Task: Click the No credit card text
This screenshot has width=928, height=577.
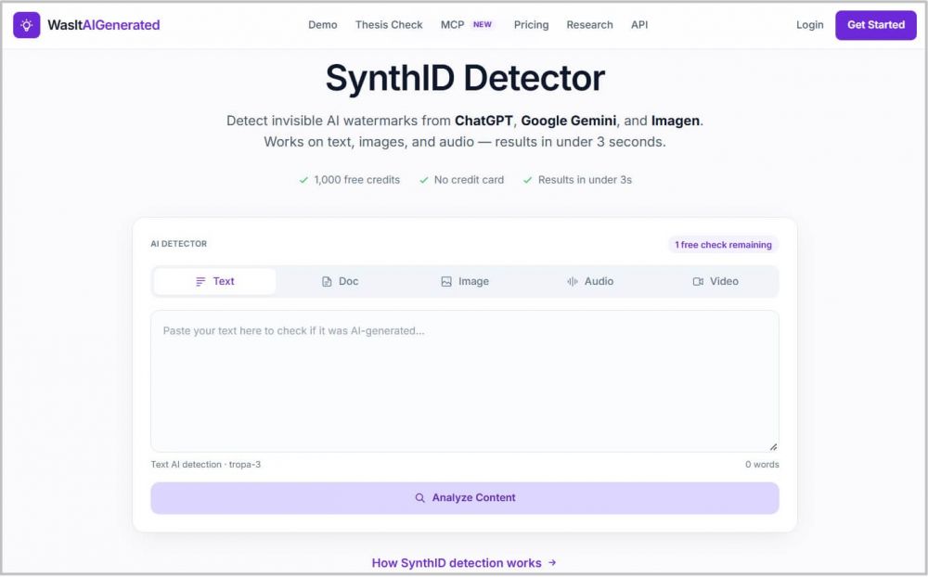Action: tap(469, 180)
